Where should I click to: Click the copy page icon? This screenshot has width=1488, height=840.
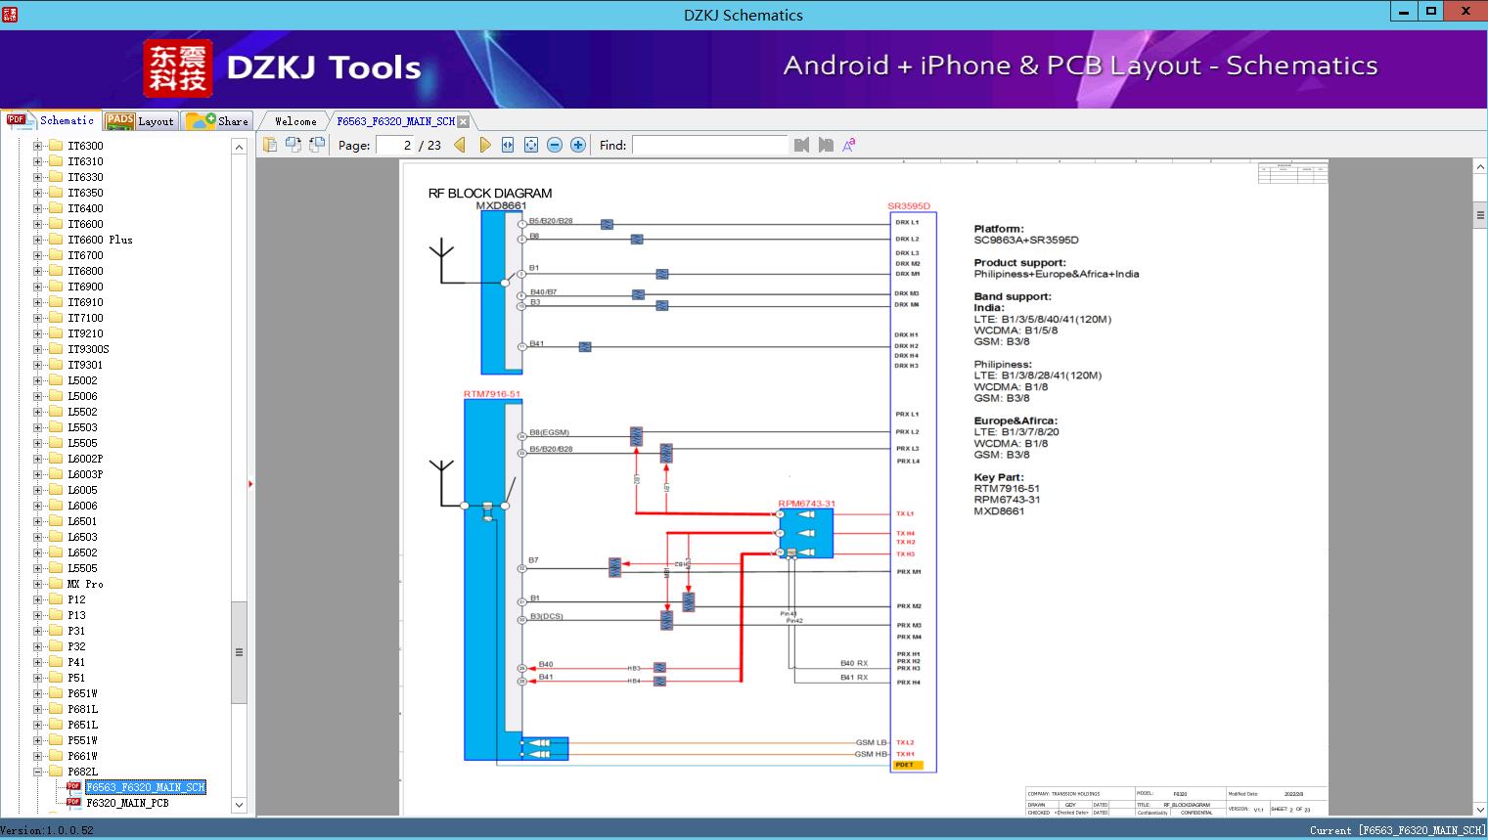tap(270, 145)
